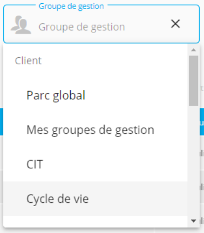Click the scrollbar up arrow
204x233 pixels.
pyautogui.click(x=194, y=50)
